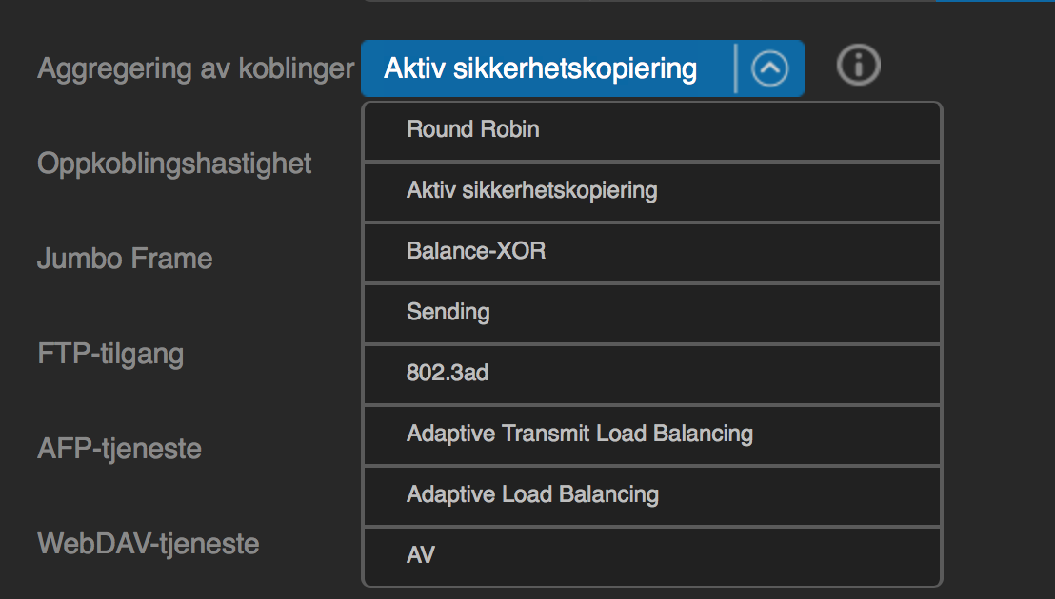Click the Aggregering av koblinger label
1055x599 pixels.
click(x=195, y=68)
